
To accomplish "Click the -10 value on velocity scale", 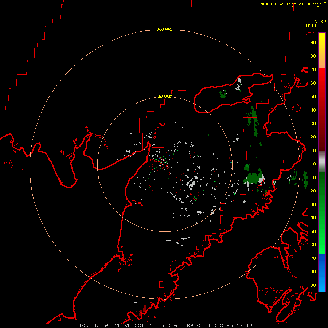I will [312, 177].
